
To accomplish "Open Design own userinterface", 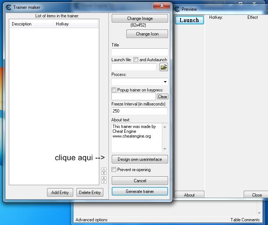I will 140,159.
